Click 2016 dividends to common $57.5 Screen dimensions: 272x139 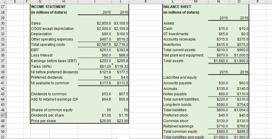[123, 94]
